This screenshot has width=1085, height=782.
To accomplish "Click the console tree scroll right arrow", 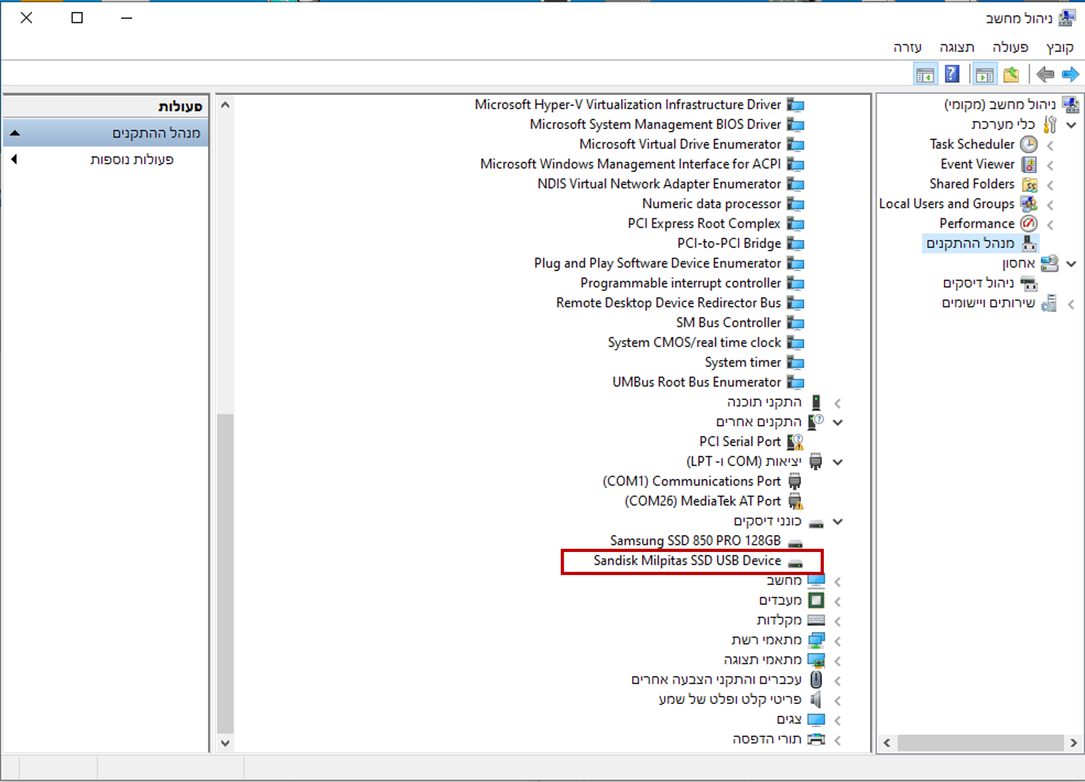I will pyautogui.click(x=1073, y=743).
